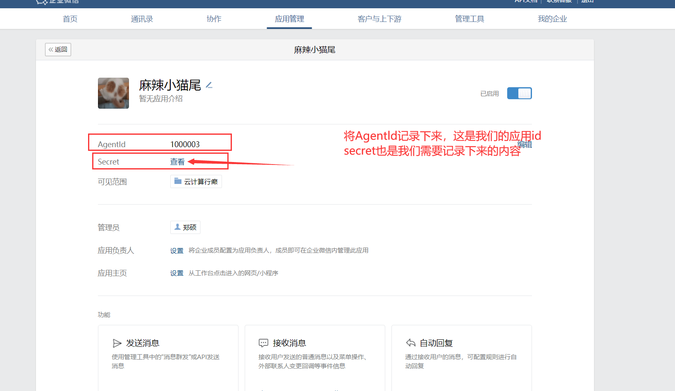
Task: Click the folder icon in visible range tag
Action: 178,181
